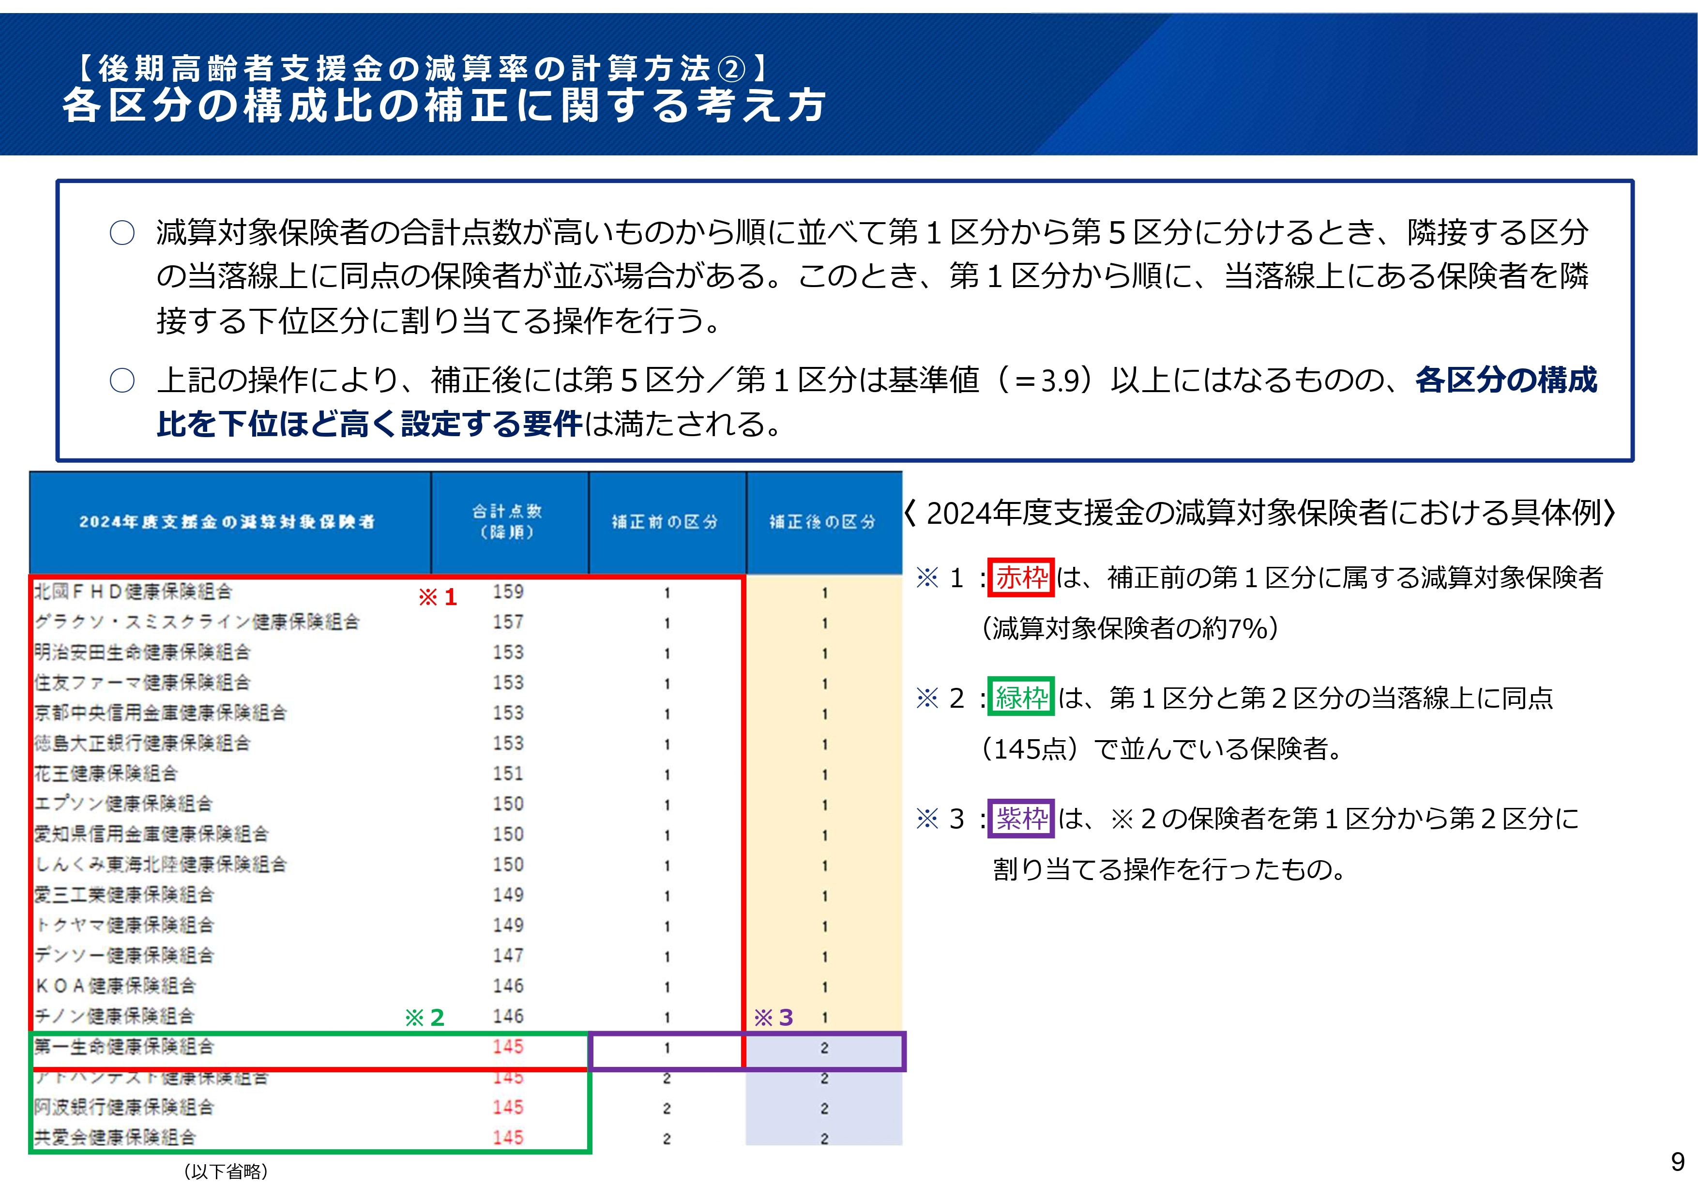Click the green '※2' marker in the table
This screenshot has width=1698, height=1201.
click(x=424, y=1018)
